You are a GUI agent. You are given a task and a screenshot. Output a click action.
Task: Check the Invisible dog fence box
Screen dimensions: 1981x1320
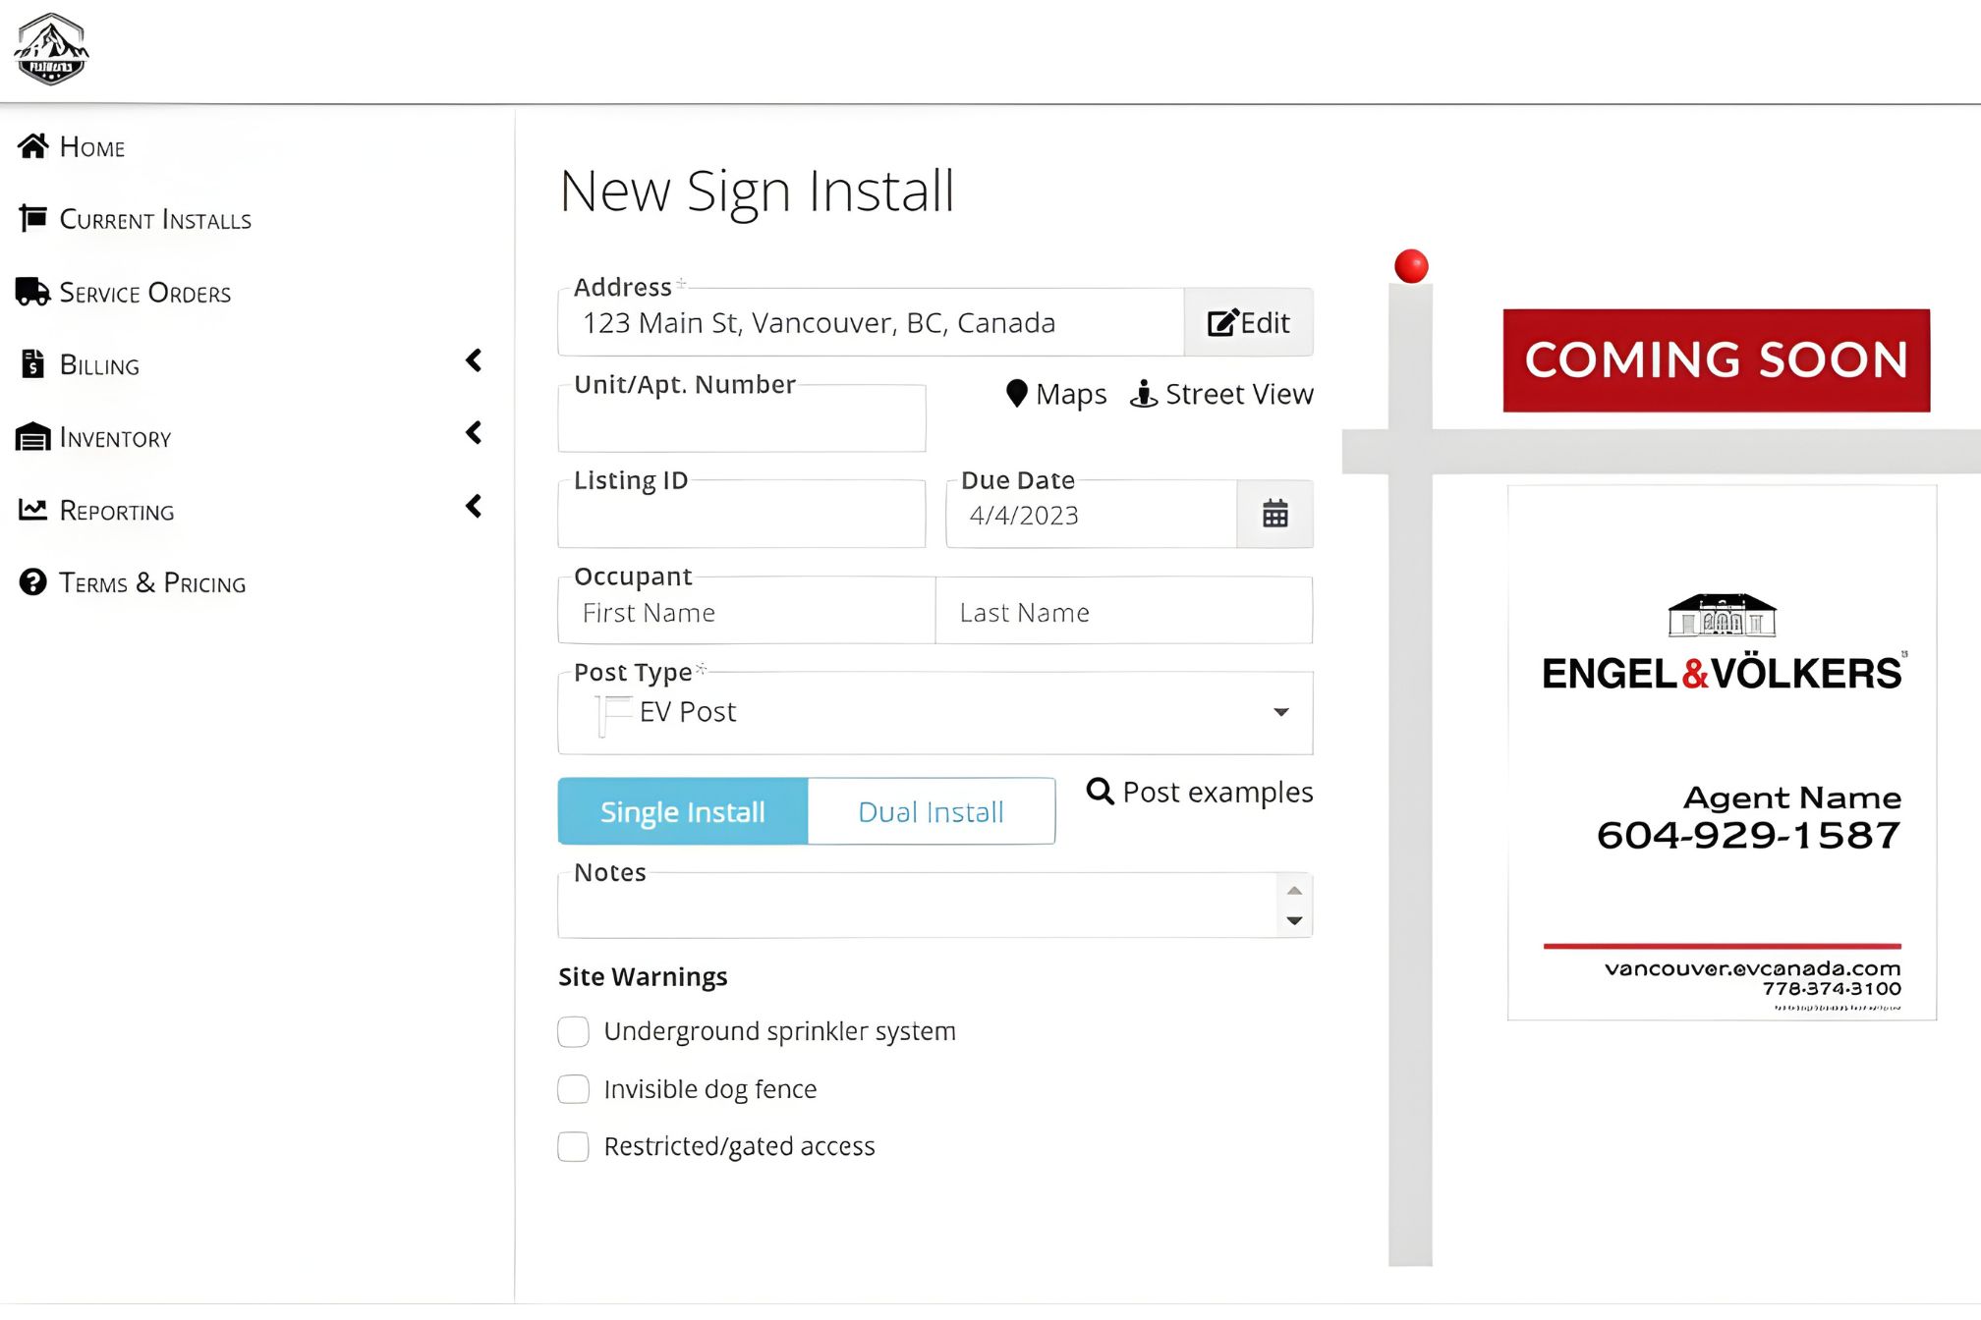[x=574, y=1089]
